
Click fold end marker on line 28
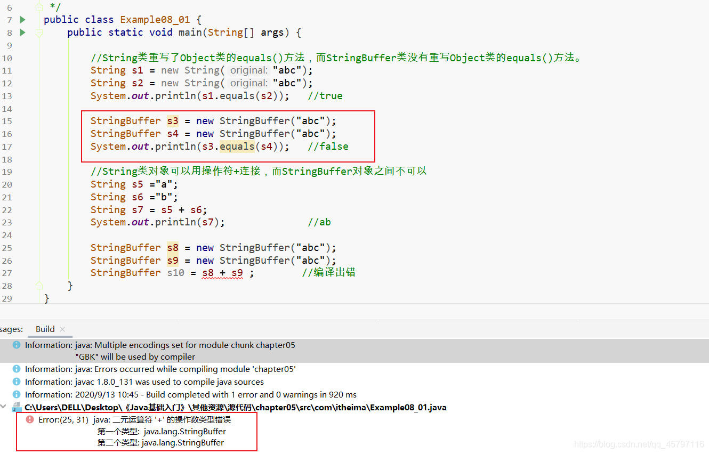pyautogui.click(x=39, y=286)
